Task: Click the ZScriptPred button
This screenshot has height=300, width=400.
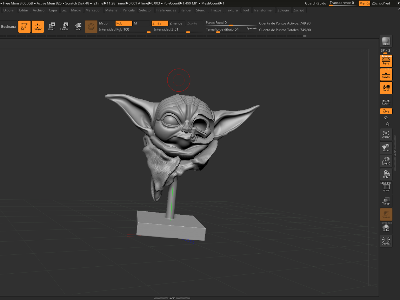Action: [381, 3]
